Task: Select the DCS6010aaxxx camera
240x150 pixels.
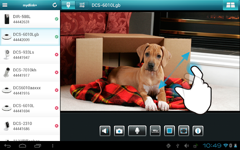Action: 30,90
